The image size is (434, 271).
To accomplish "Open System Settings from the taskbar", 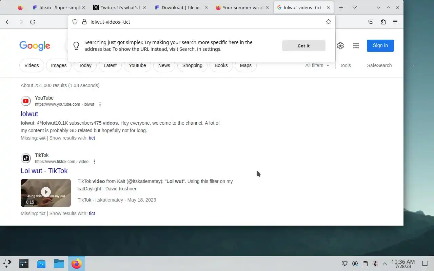I will point(24,264).
